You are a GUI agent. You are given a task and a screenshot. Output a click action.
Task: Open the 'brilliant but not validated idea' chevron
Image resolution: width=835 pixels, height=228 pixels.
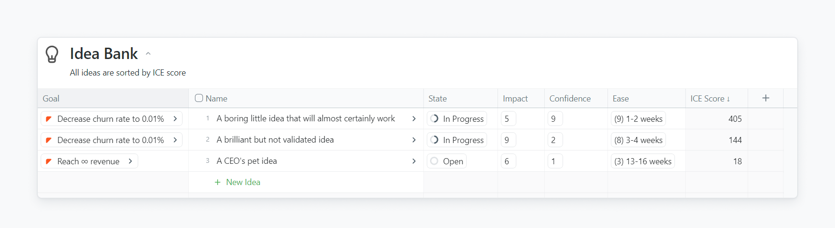point(414,140)
